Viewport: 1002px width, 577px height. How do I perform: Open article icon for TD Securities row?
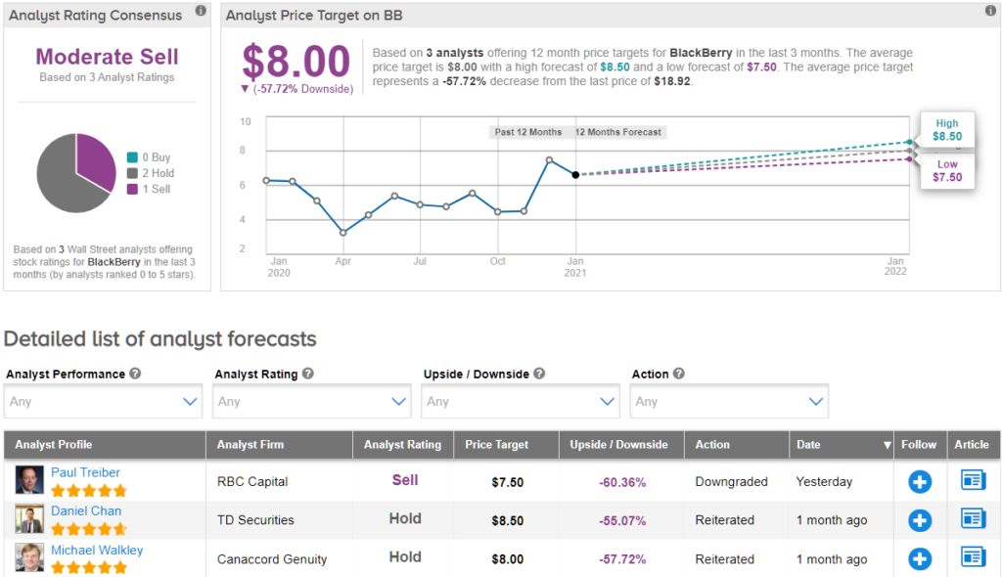pyautogui.click(x=973, y=519)
